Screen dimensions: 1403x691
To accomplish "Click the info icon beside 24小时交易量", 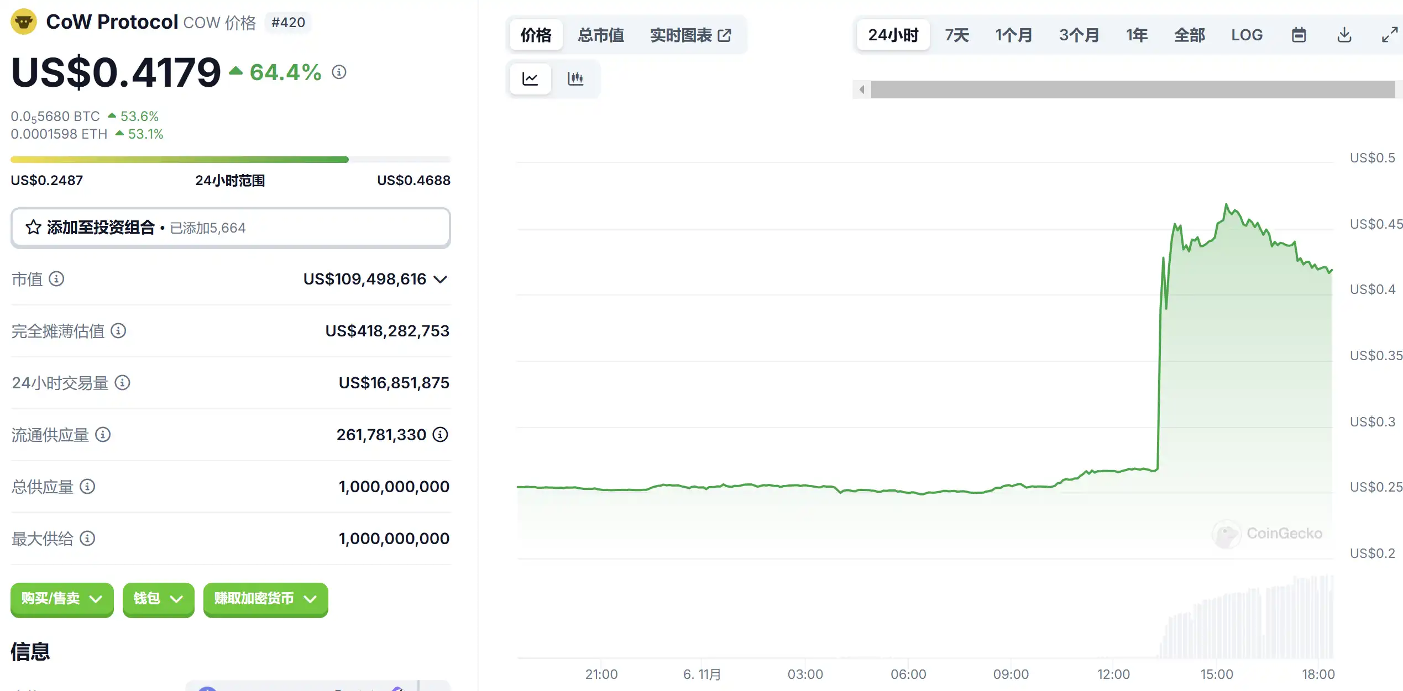I will [x=122, y=383].
